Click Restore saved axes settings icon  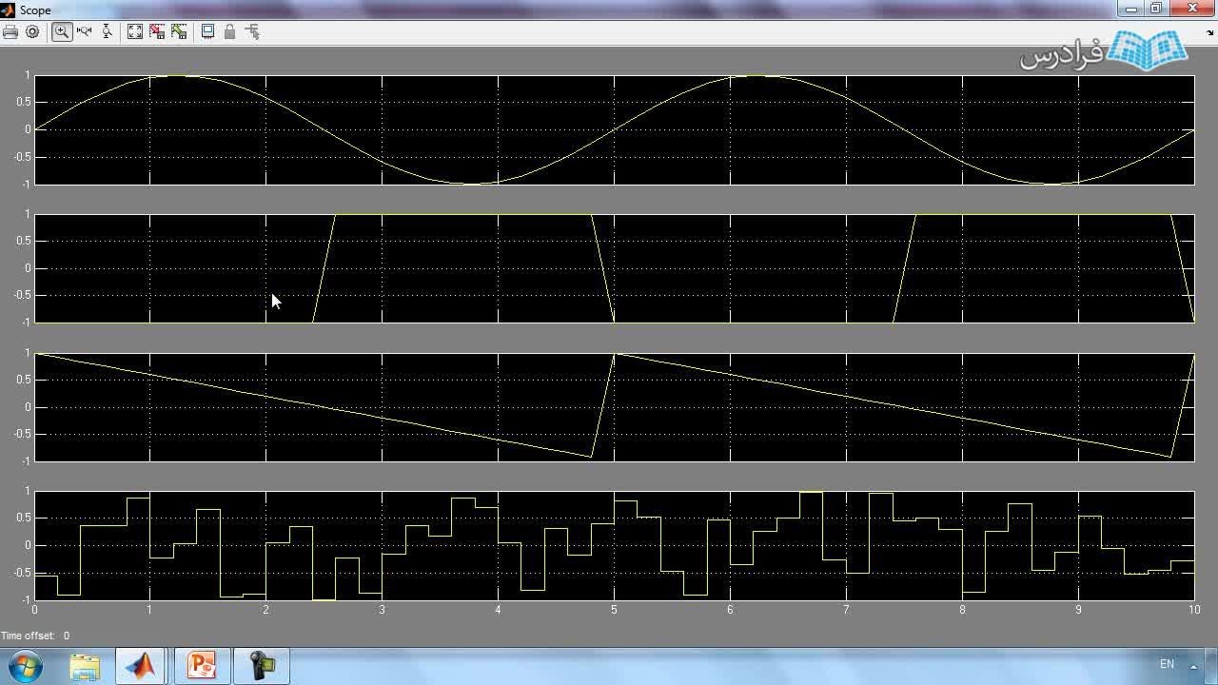tap(179, 31)
